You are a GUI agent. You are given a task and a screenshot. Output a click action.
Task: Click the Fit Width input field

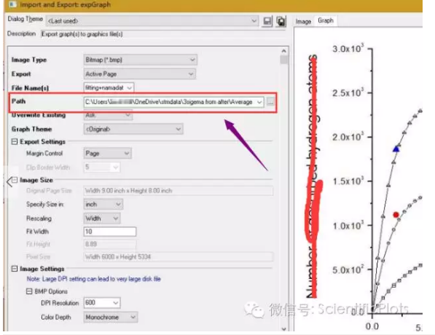pyautogui.click(x=110, y=232)
